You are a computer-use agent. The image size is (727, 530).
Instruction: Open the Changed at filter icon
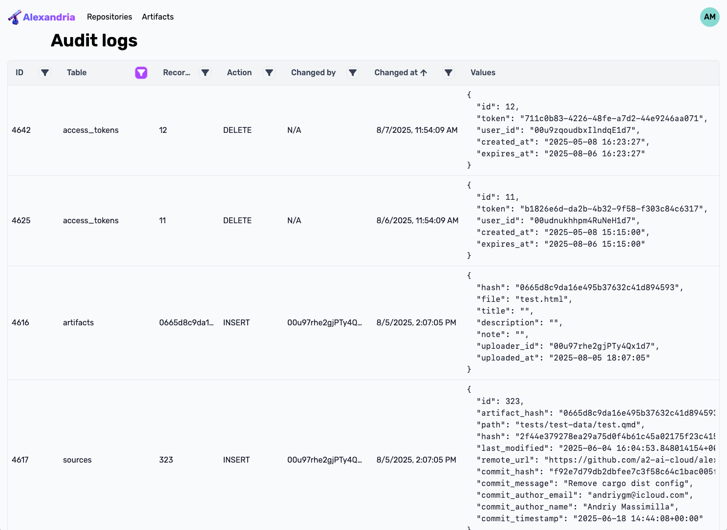click(449, 73)
